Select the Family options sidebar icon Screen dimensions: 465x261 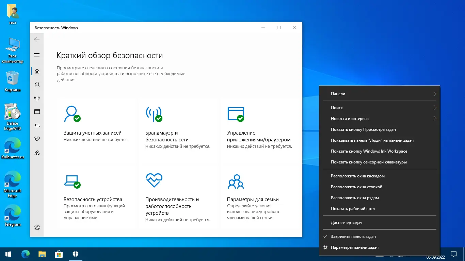[37, 153]
